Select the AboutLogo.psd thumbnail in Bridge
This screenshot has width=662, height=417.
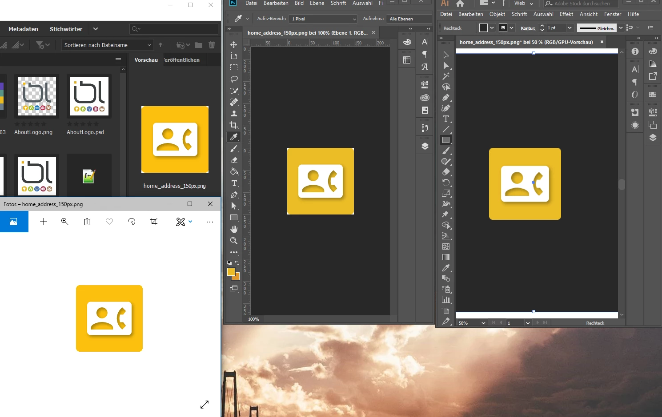[89, 96]
